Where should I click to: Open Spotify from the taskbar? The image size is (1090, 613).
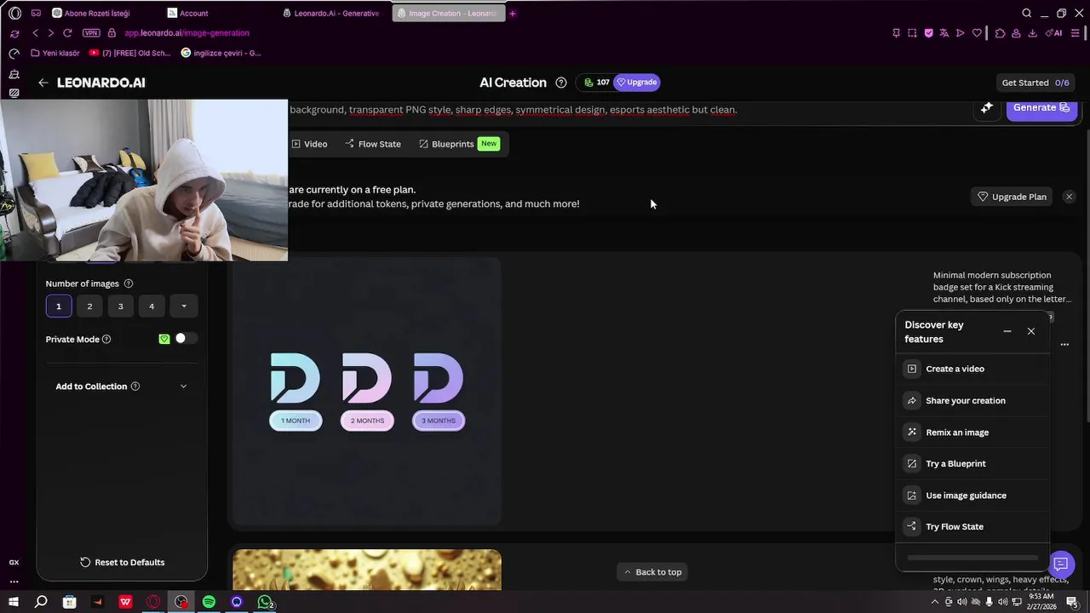point(209,602)
